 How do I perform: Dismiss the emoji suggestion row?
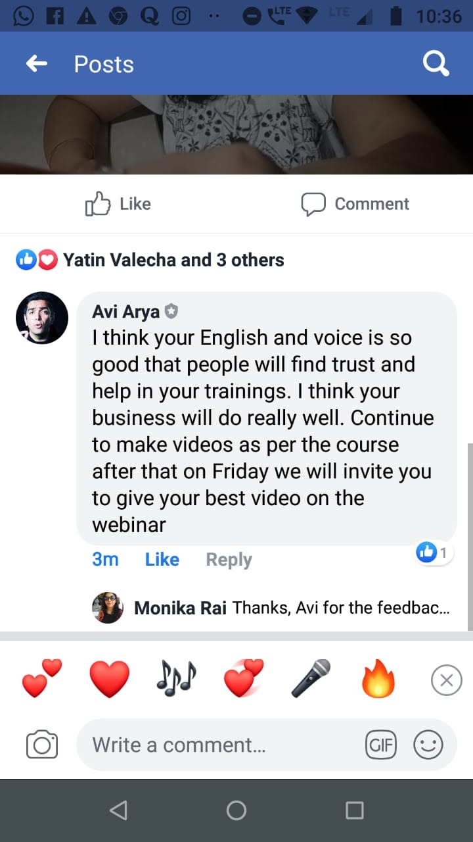click(446, 680)
